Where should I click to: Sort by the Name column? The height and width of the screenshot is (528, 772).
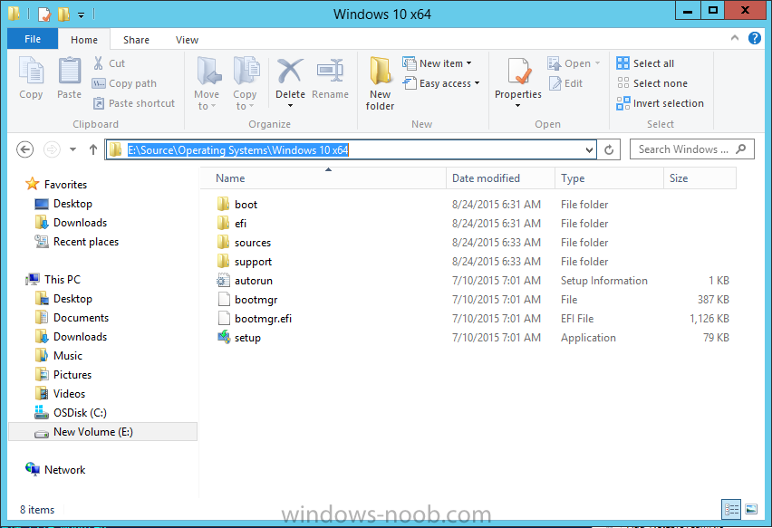[323, 178]
